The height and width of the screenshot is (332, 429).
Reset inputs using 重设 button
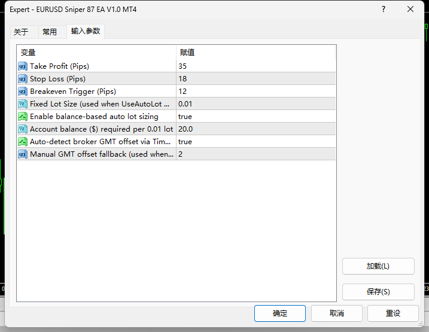pos(393,313)
